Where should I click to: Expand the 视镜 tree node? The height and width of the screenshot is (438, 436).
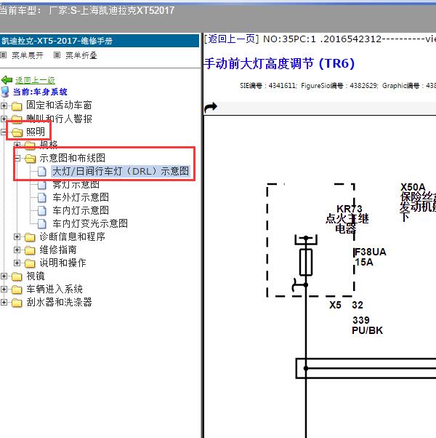4,276
